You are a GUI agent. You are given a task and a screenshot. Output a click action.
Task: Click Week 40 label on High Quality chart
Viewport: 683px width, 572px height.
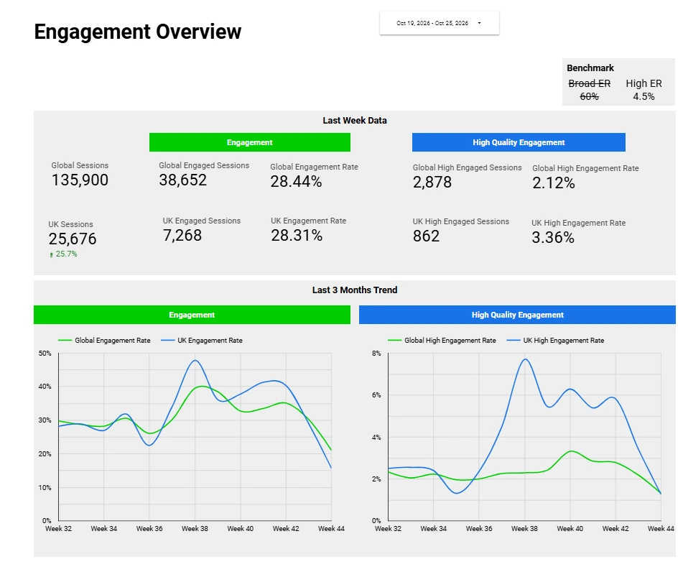click(570, 528)
